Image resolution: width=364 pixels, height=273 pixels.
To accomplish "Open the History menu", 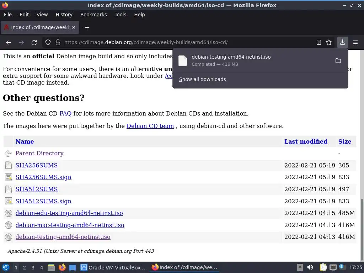I will tap(64, 15).
